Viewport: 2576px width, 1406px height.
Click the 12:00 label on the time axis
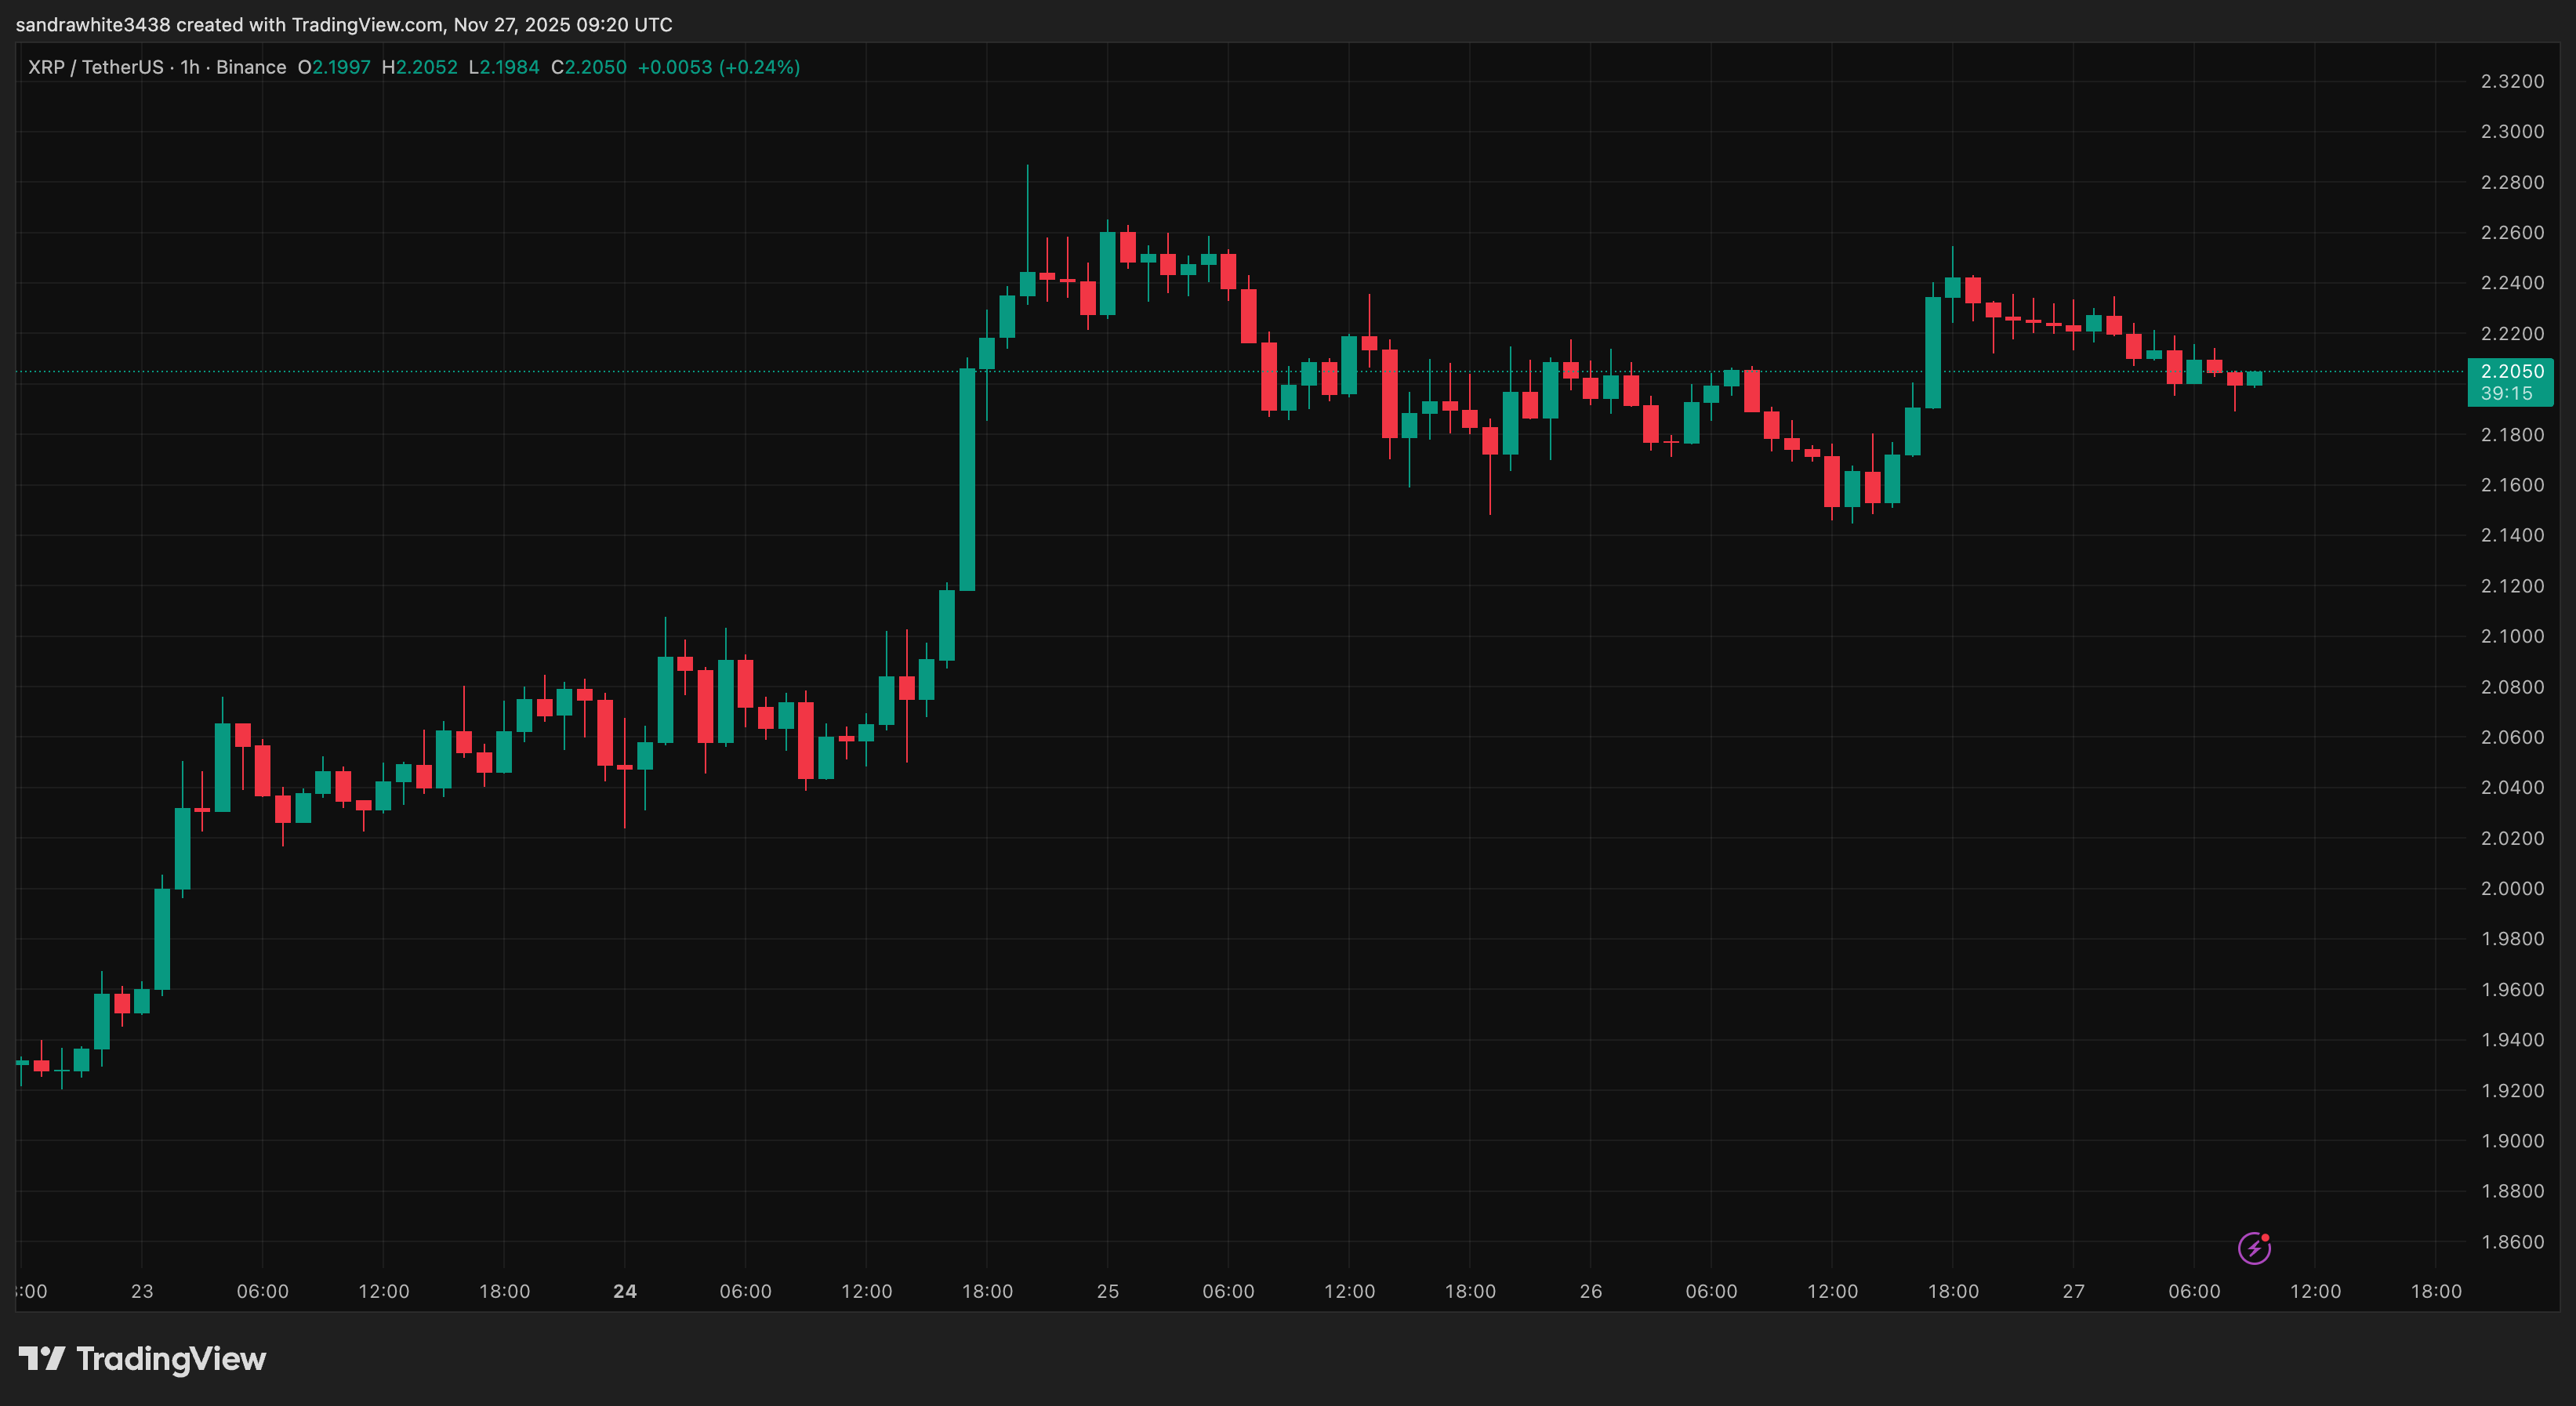868,1290
